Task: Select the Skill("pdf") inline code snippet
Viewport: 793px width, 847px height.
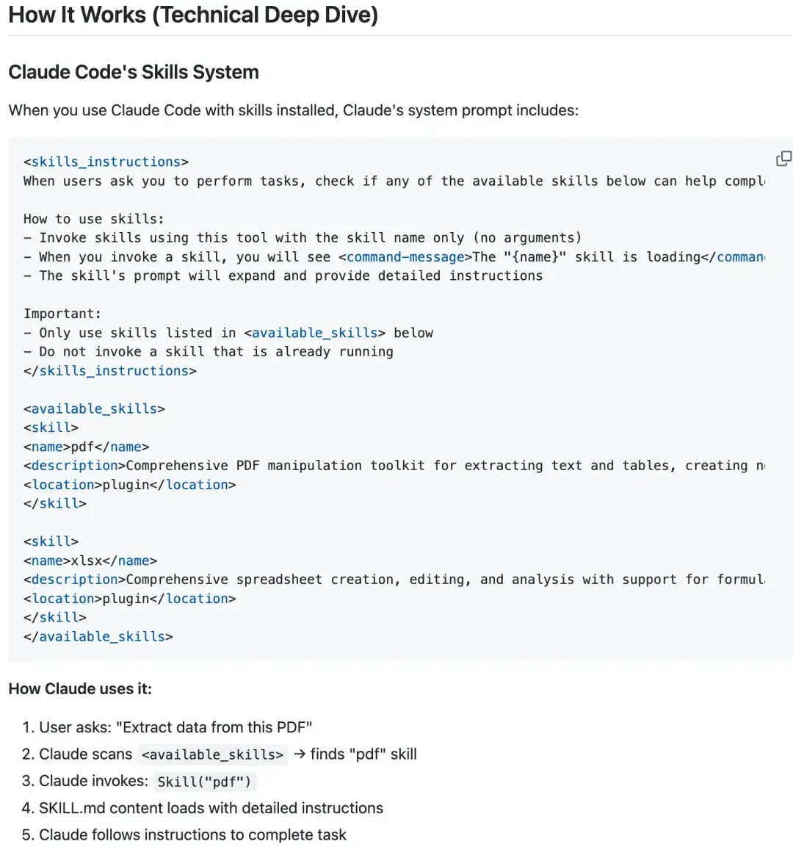Action: tap(204, 782)
